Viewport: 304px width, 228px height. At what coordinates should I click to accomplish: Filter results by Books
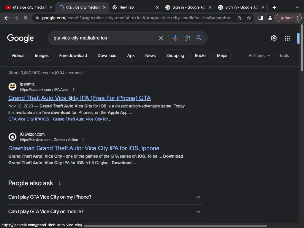pyautogui.click(x=200, y=56)
